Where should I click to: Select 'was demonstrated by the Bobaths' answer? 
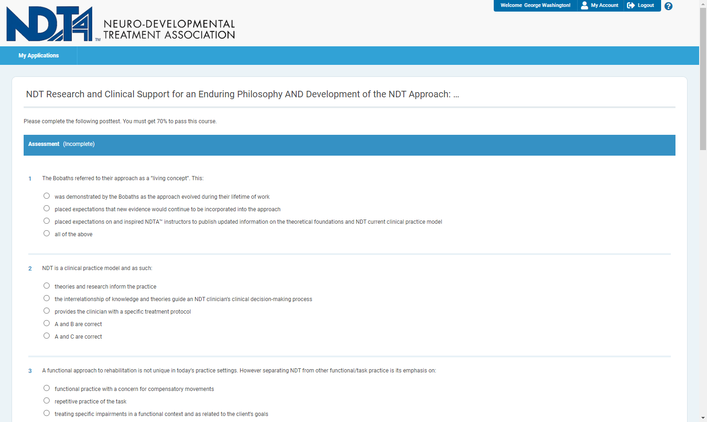click(x=46, y=196)
